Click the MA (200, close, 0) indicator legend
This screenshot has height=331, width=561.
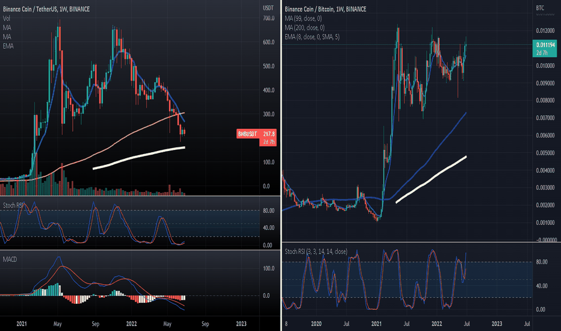[305, 28]
